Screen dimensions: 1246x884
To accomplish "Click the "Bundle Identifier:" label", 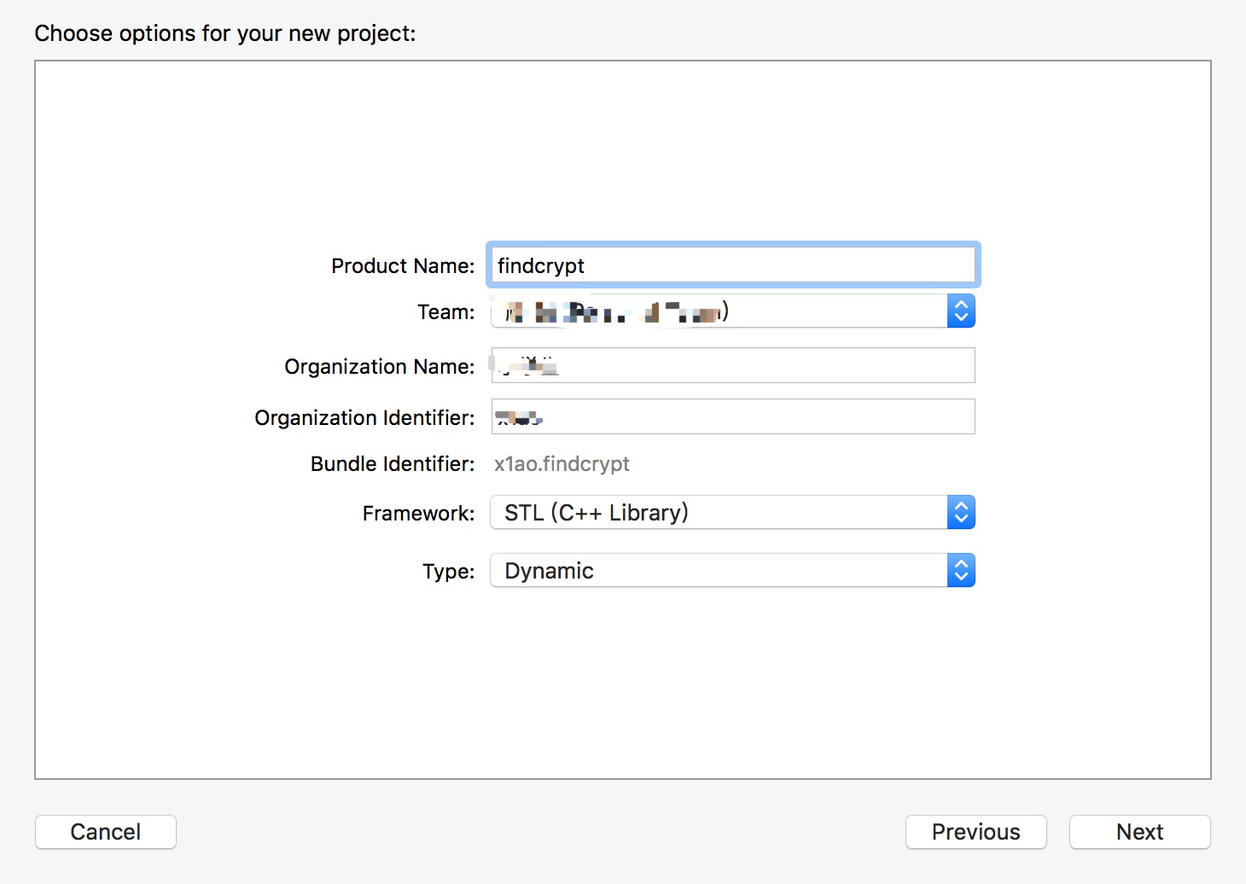I will (393, 464).
